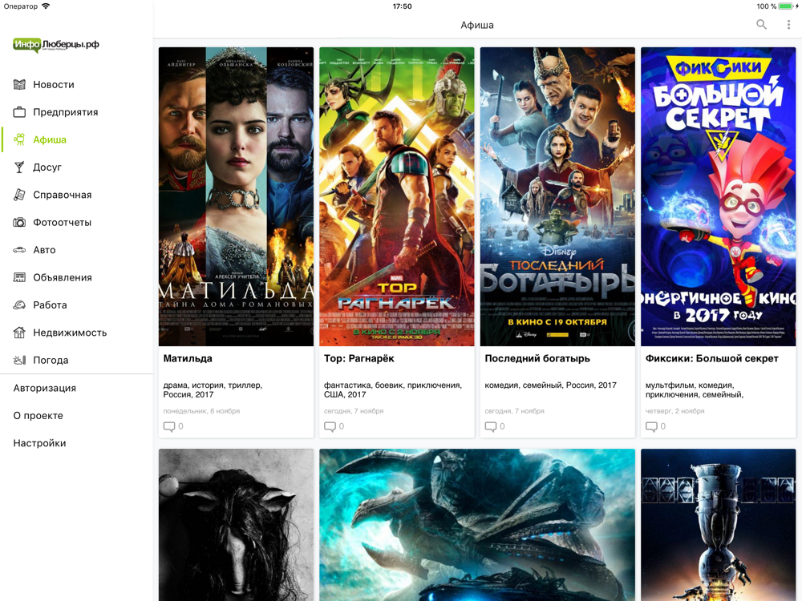Screen dimensions: 802x601
Task: Click the Досуг cocktail glass icon
Action: click(19, 167)
